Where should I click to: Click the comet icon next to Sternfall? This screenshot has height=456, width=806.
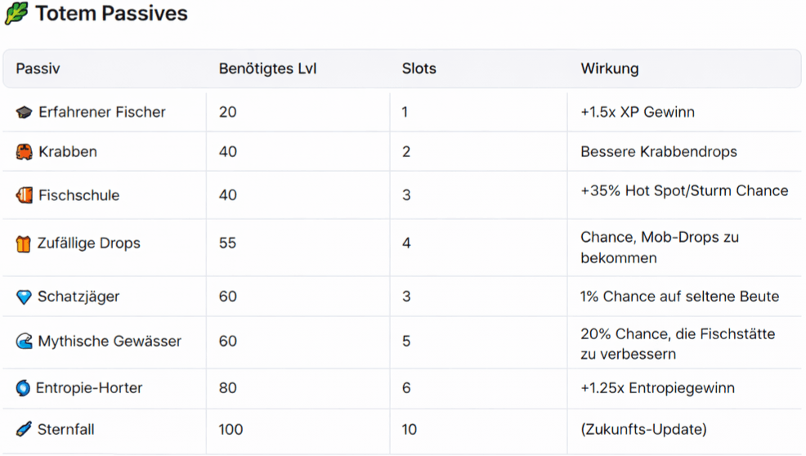click(24, 429)
